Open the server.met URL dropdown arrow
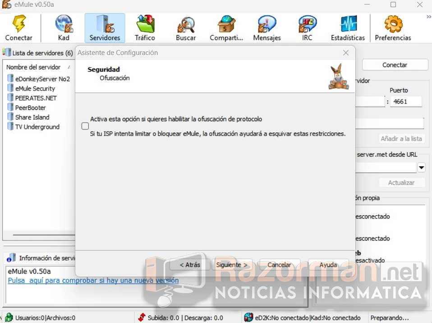The height and width of the screenshot is (323, 432). pos(422,167)
